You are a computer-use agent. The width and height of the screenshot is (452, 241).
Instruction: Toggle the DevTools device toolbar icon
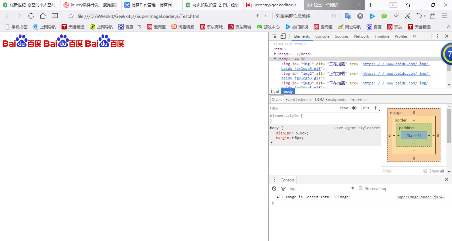[x=283, y=36]
